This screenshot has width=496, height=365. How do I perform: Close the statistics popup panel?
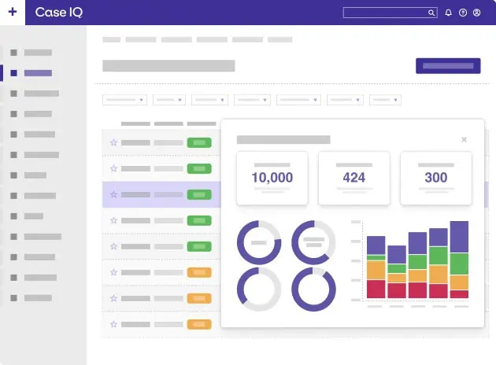click(464, 139)
